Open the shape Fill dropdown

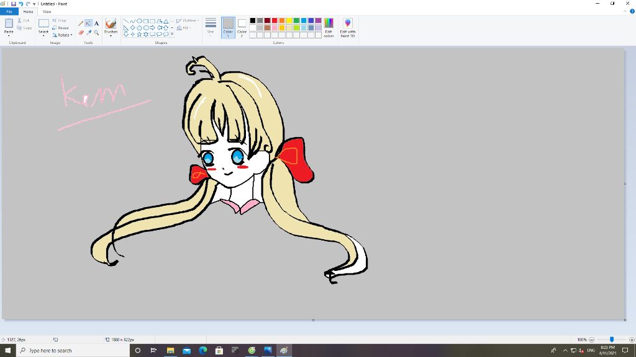pyautogui.click(x=184, y=28)
